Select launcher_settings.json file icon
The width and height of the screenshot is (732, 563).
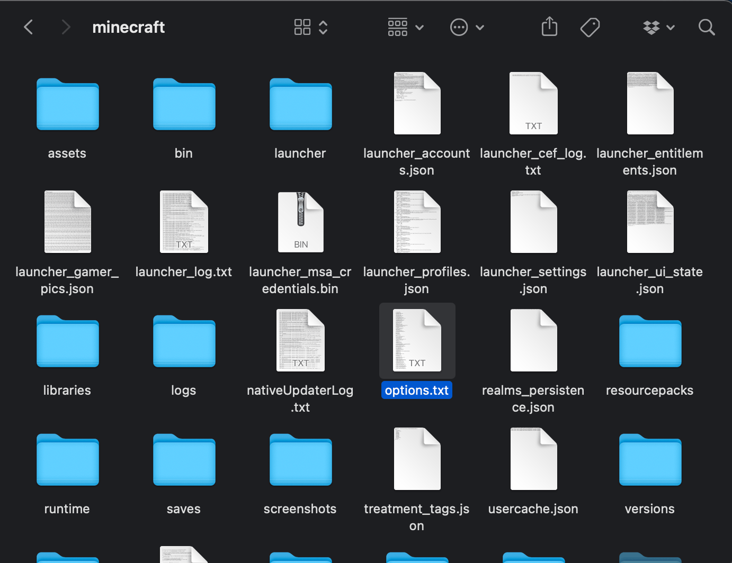click(x=534, y=222)
